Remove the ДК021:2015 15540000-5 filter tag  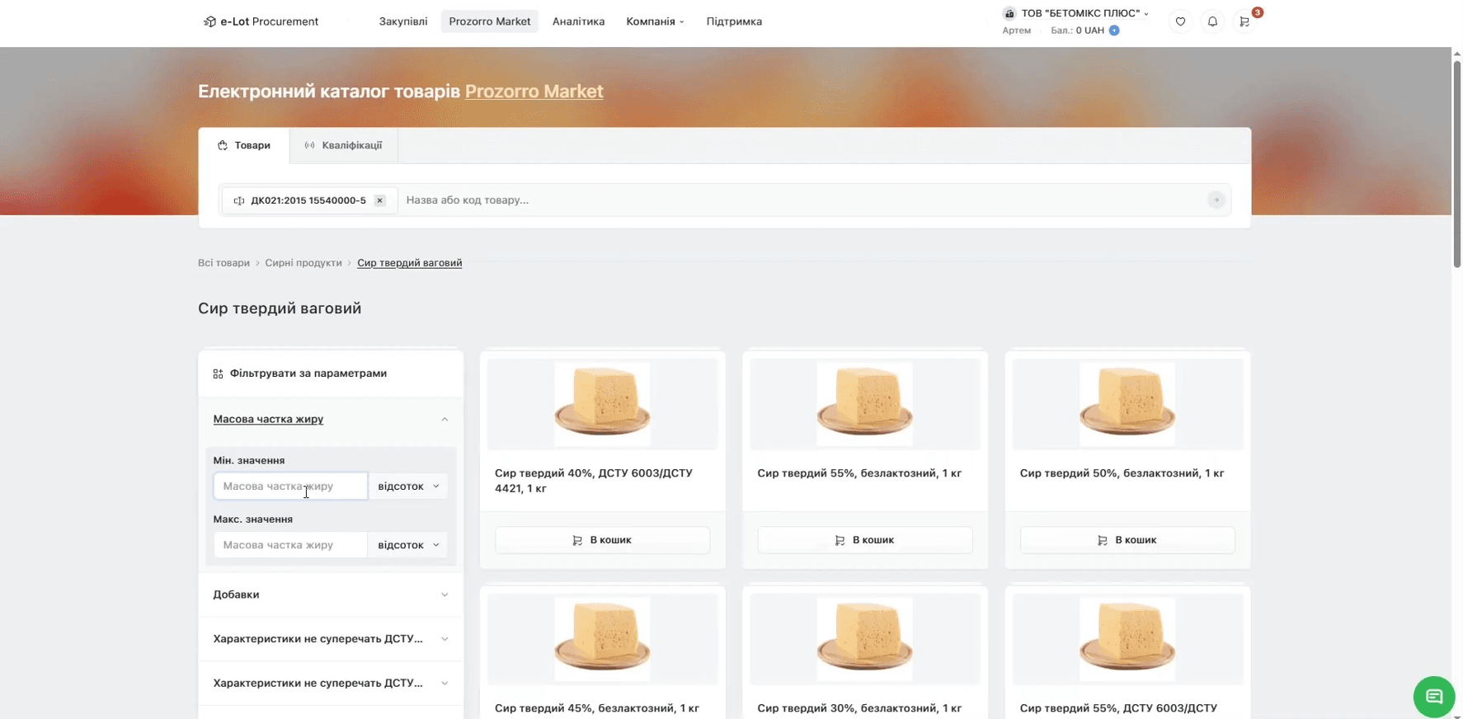(x=379, y=200)
